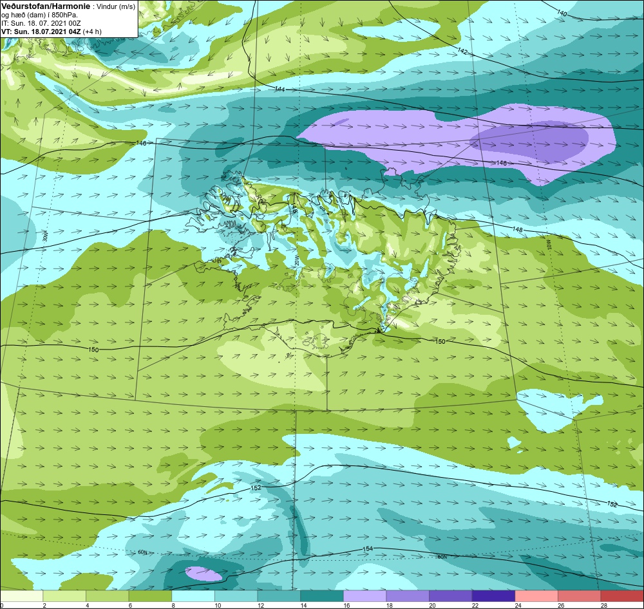Click the 24–26 m/s light pink legend swatch
This screenshot has width=644, height=609.
(536, 596)
